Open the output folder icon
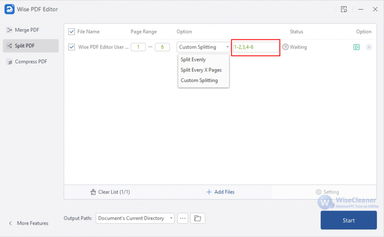The width and height of the screenshot is (384, 237). [198, 218]
